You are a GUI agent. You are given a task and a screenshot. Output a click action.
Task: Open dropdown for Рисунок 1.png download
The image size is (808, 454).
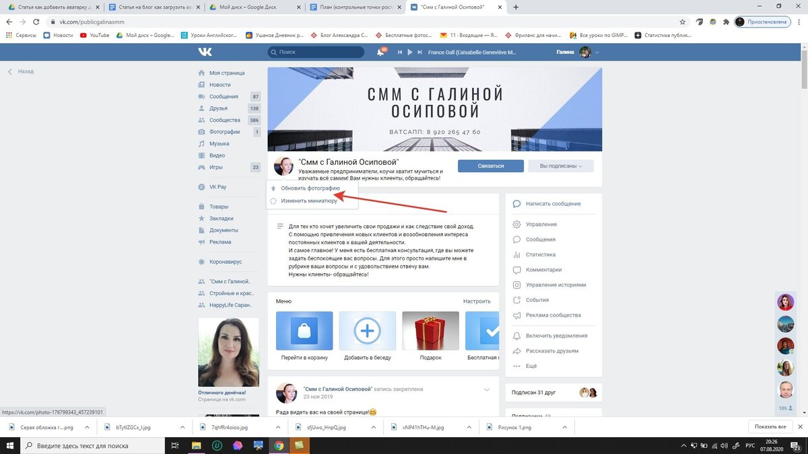[x=566, y=427]
